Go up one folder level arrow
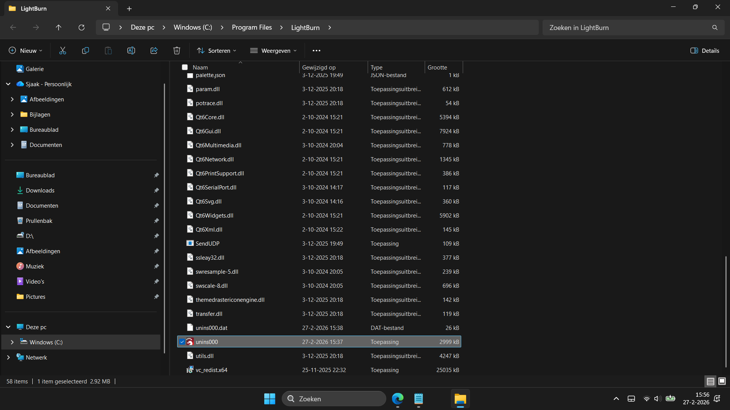 pyautogui.click(x=59, y=27)
